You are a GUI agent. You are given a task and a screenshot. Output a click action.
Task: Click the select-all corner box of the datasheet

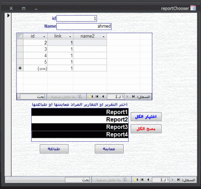point(20,36)
